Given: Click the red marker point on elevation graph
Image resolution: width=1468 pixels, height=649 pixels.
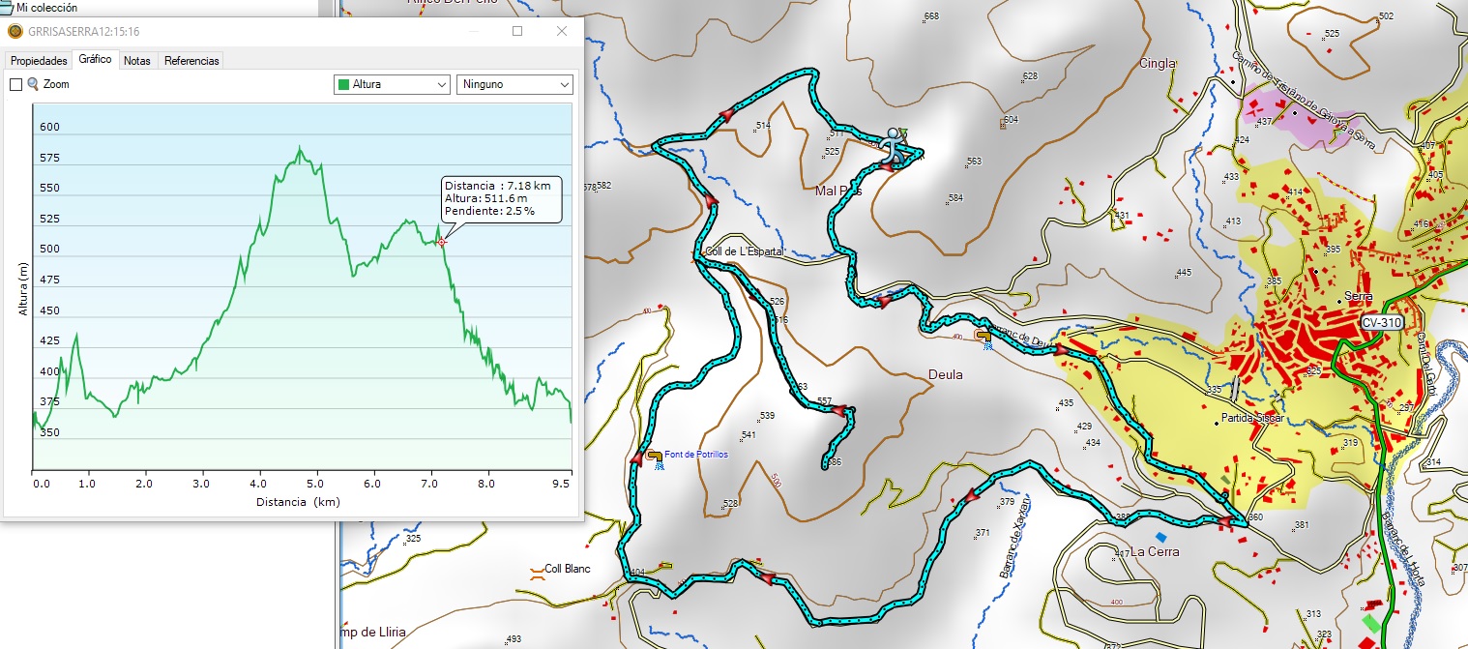Looking at the screenshot, I should click(x=442, y=241).
